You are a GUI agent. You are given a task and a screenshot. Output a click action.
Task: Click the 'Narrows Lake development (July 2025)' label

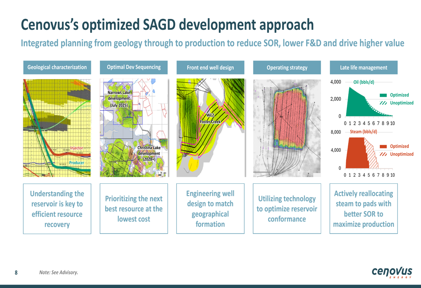(119, 99)
